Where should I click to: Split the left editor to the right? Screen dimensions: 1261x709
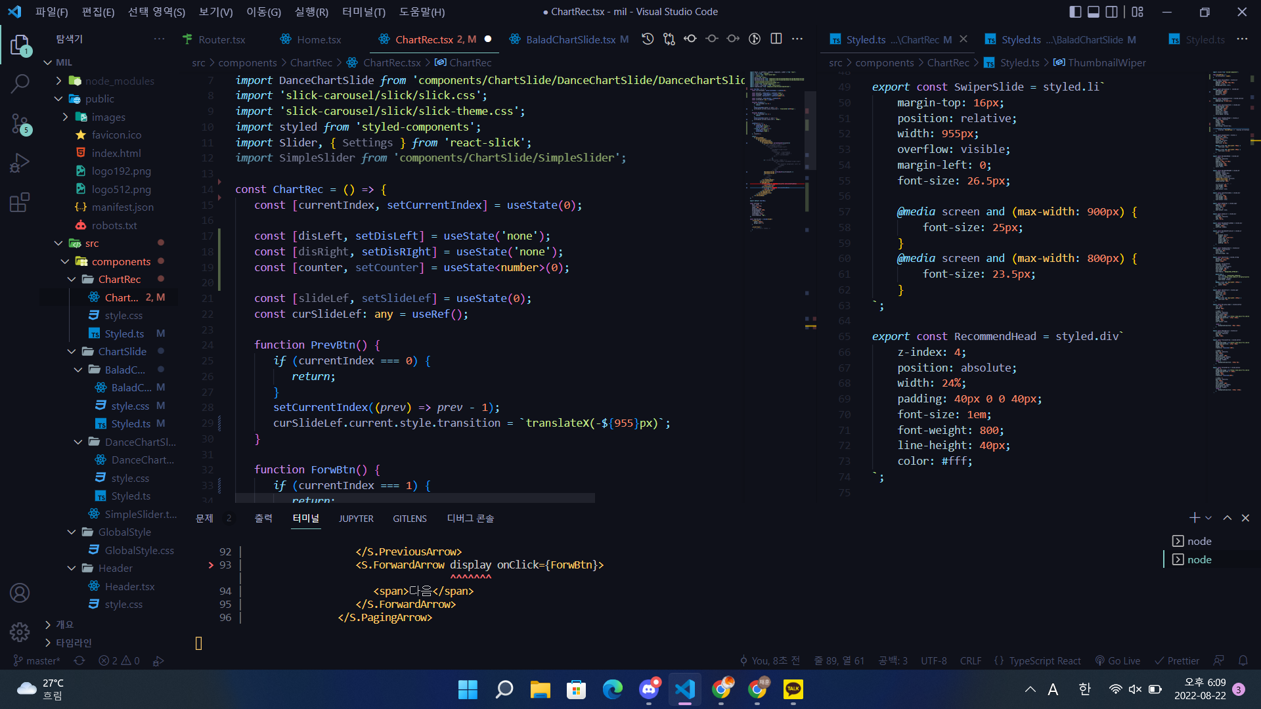pos(776,39)
